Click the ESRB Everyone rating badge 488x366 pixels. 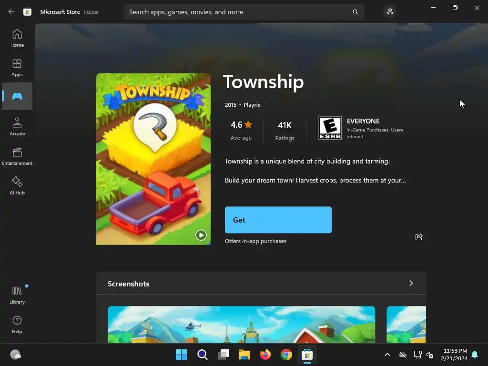(330, 128)
